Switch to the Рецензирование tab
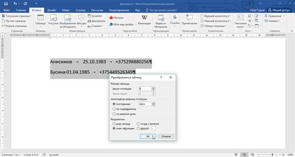 [x=119, y=10]
